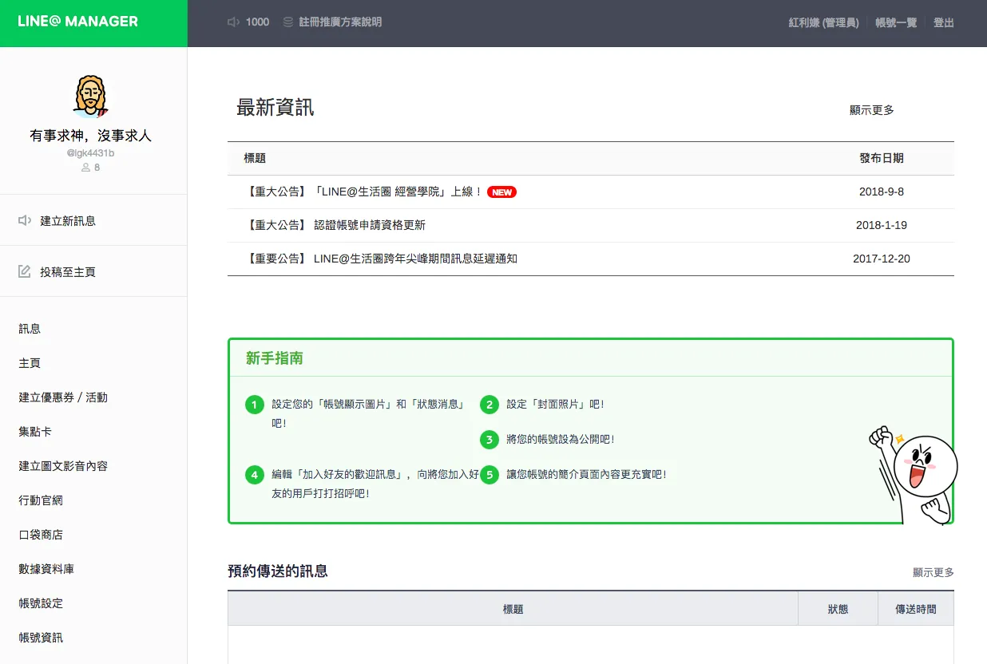Click the LINE@ MANAGER logo
Viewport: 987px width, 664px height.
point(77,22)
